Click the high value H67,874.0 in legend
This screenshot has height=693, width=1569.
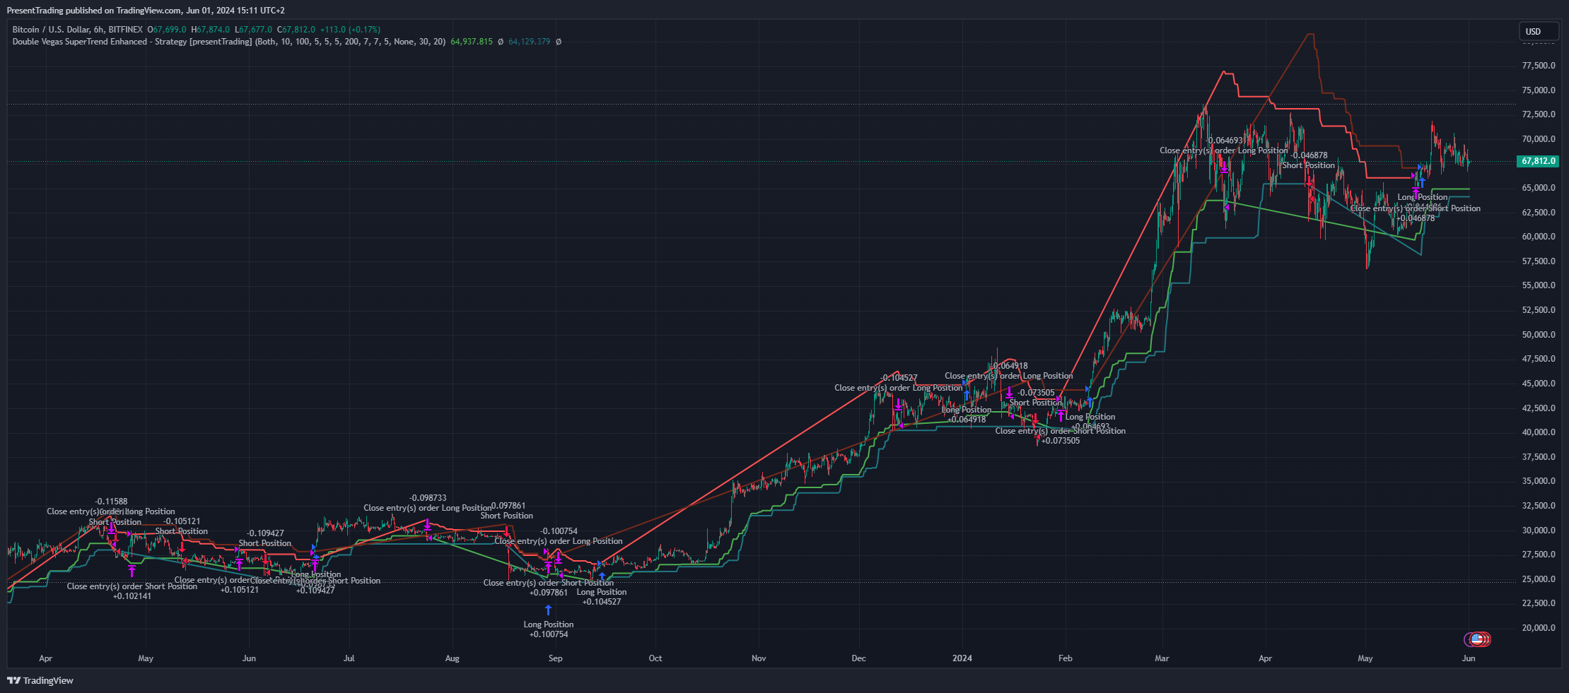coord(211,30)
